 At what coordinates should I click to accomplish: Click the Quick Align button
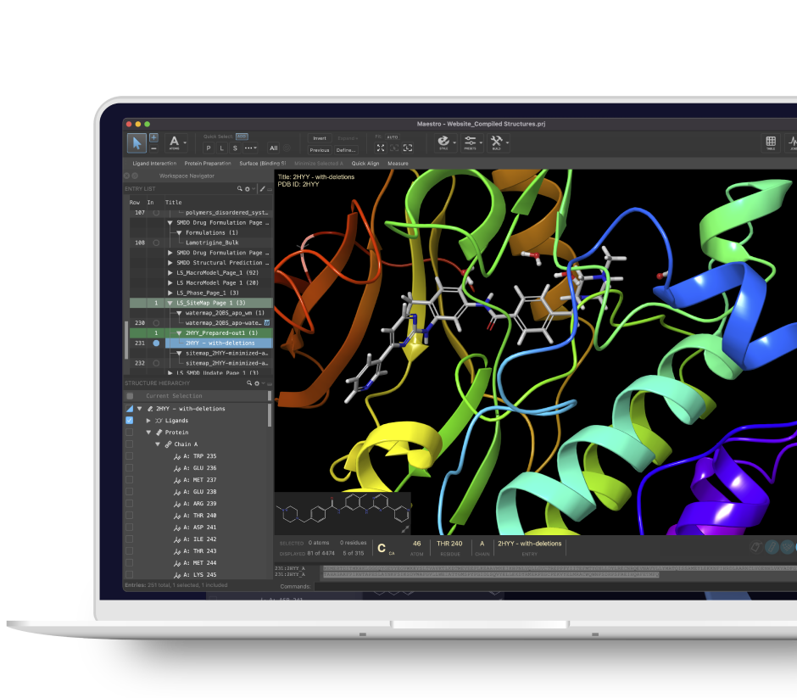(365, 163)
